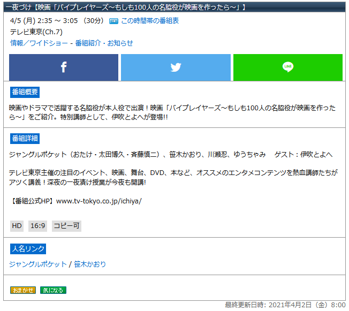Click the description starting テレビ東京主催の注目のイベント
349x311 pixels.
tap(173, 177)
